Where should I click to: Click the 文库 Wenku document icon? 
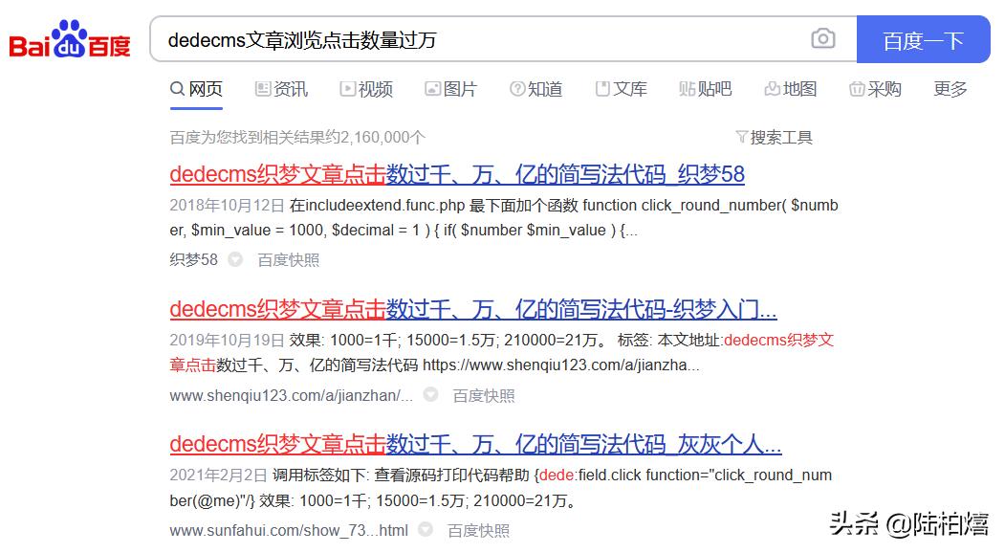click(x=601, y=88)
